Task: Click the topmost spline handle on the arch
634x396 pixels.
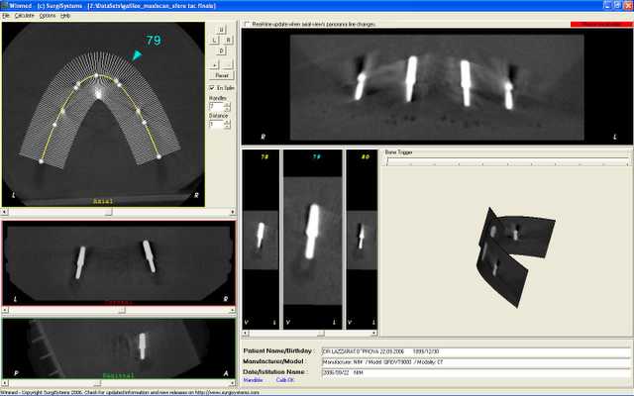Action: [96, 75]
